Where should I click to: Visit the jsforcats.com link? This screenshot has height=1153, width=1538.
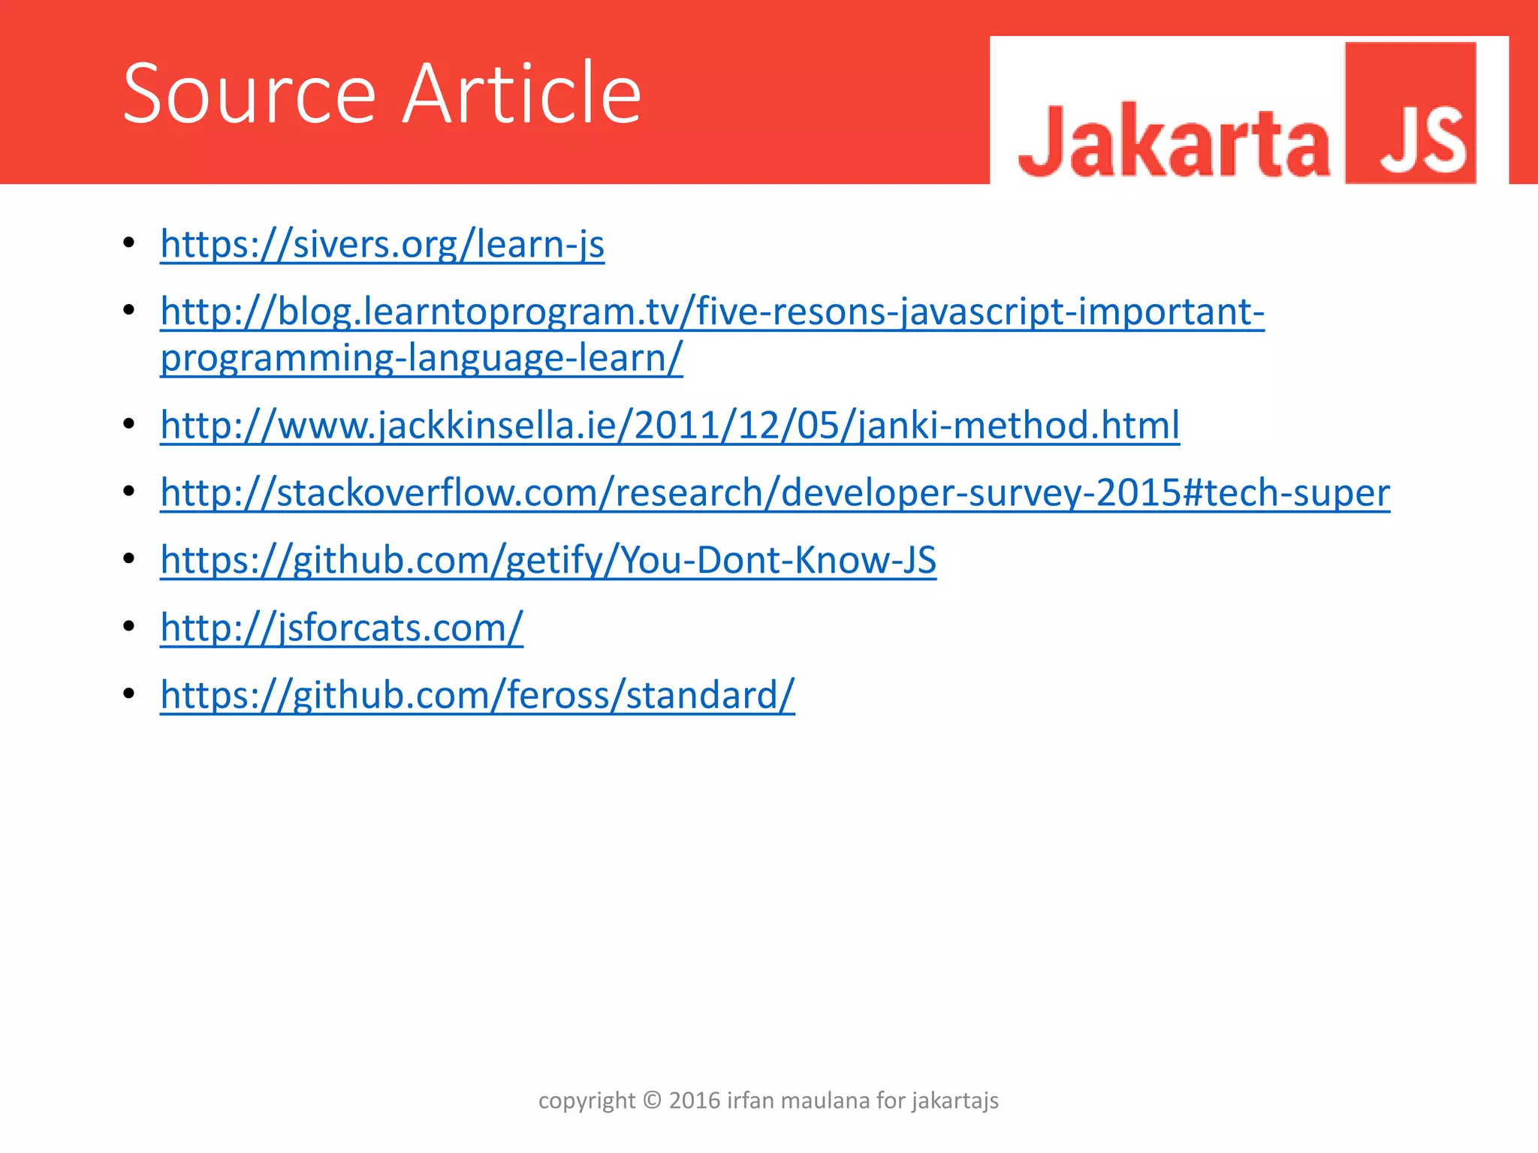coord(341,628)
